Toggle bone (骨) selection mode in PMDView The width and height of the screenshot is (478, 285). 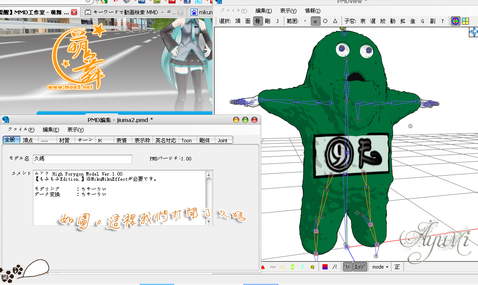(x=258, y=21)
